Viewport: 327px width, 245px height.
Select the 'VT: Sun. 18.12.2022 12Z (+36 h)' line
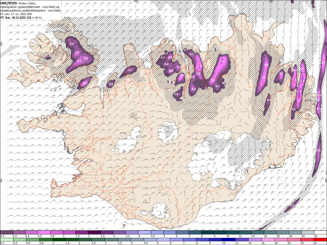point(21,18)
